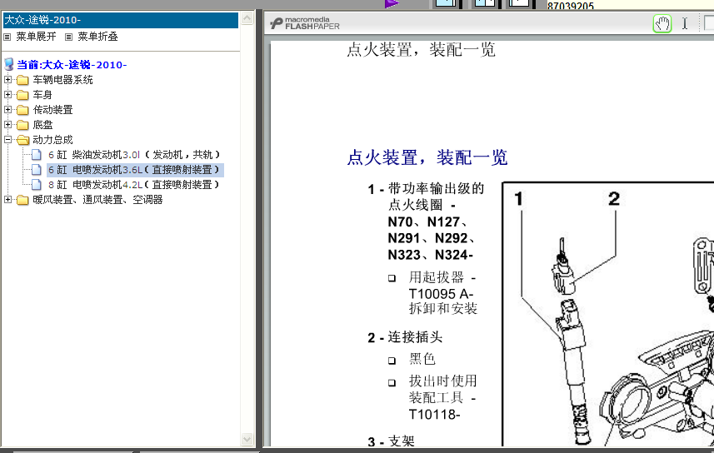The height and width of the screenshot is (453, 714).
Task: Click text N323、N324-
Action: (430, 255)
